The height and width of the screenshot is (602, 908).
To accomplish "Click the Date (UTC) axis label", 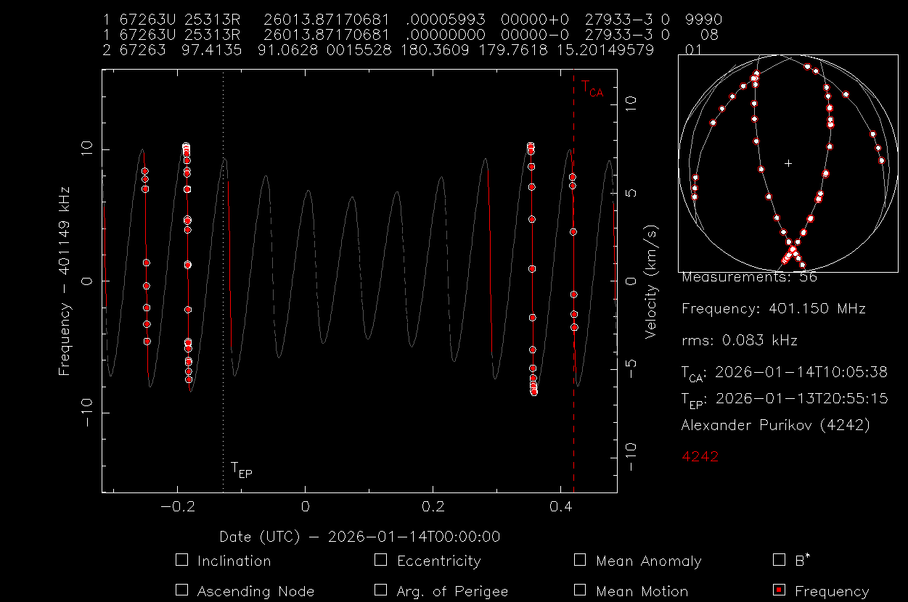I will point(360,537).
